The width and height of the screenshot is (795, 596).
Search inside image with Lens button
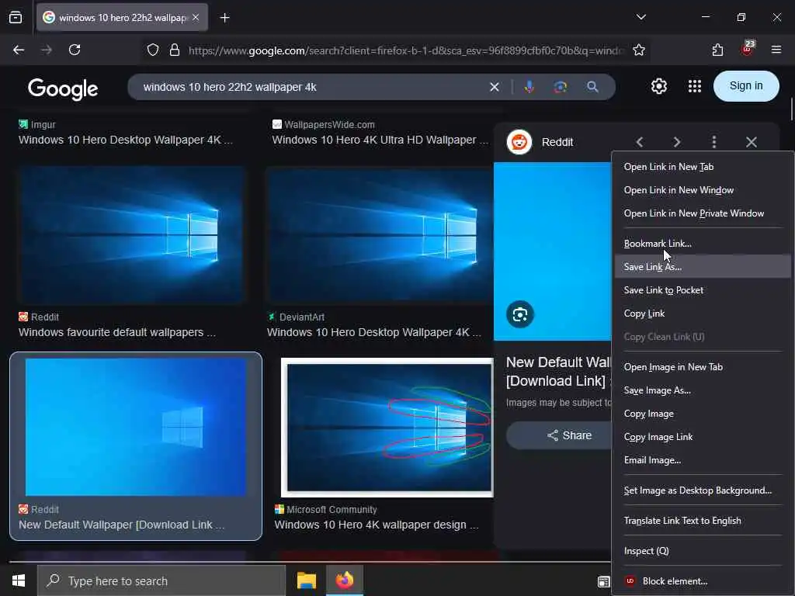pos(519,315)
